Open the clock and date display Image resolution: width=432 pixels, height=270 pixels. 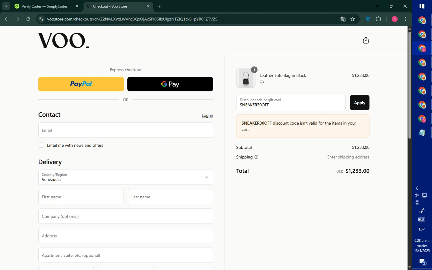click(x=422, y=246)
